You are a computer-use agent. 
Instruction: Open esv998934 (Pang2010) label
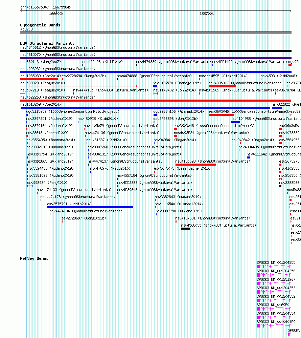coord(47,183)
